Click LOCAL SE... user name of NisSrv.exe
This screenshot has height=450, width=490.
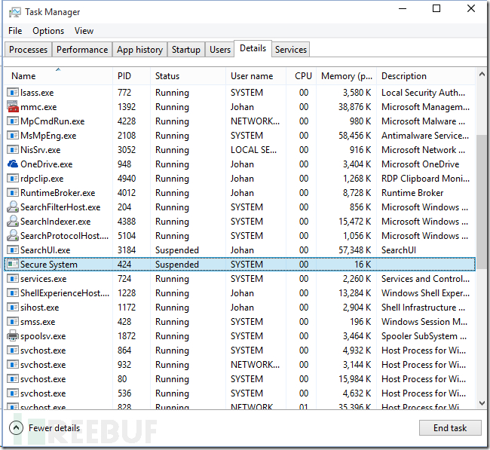[x=253, y=150]
